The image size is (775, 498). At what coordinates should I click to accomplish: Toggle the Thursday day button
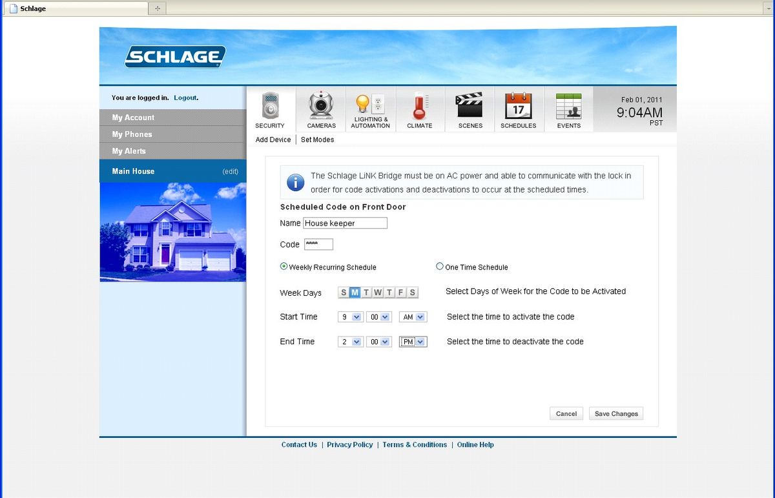pyautogui.click(x=389, y=293)
